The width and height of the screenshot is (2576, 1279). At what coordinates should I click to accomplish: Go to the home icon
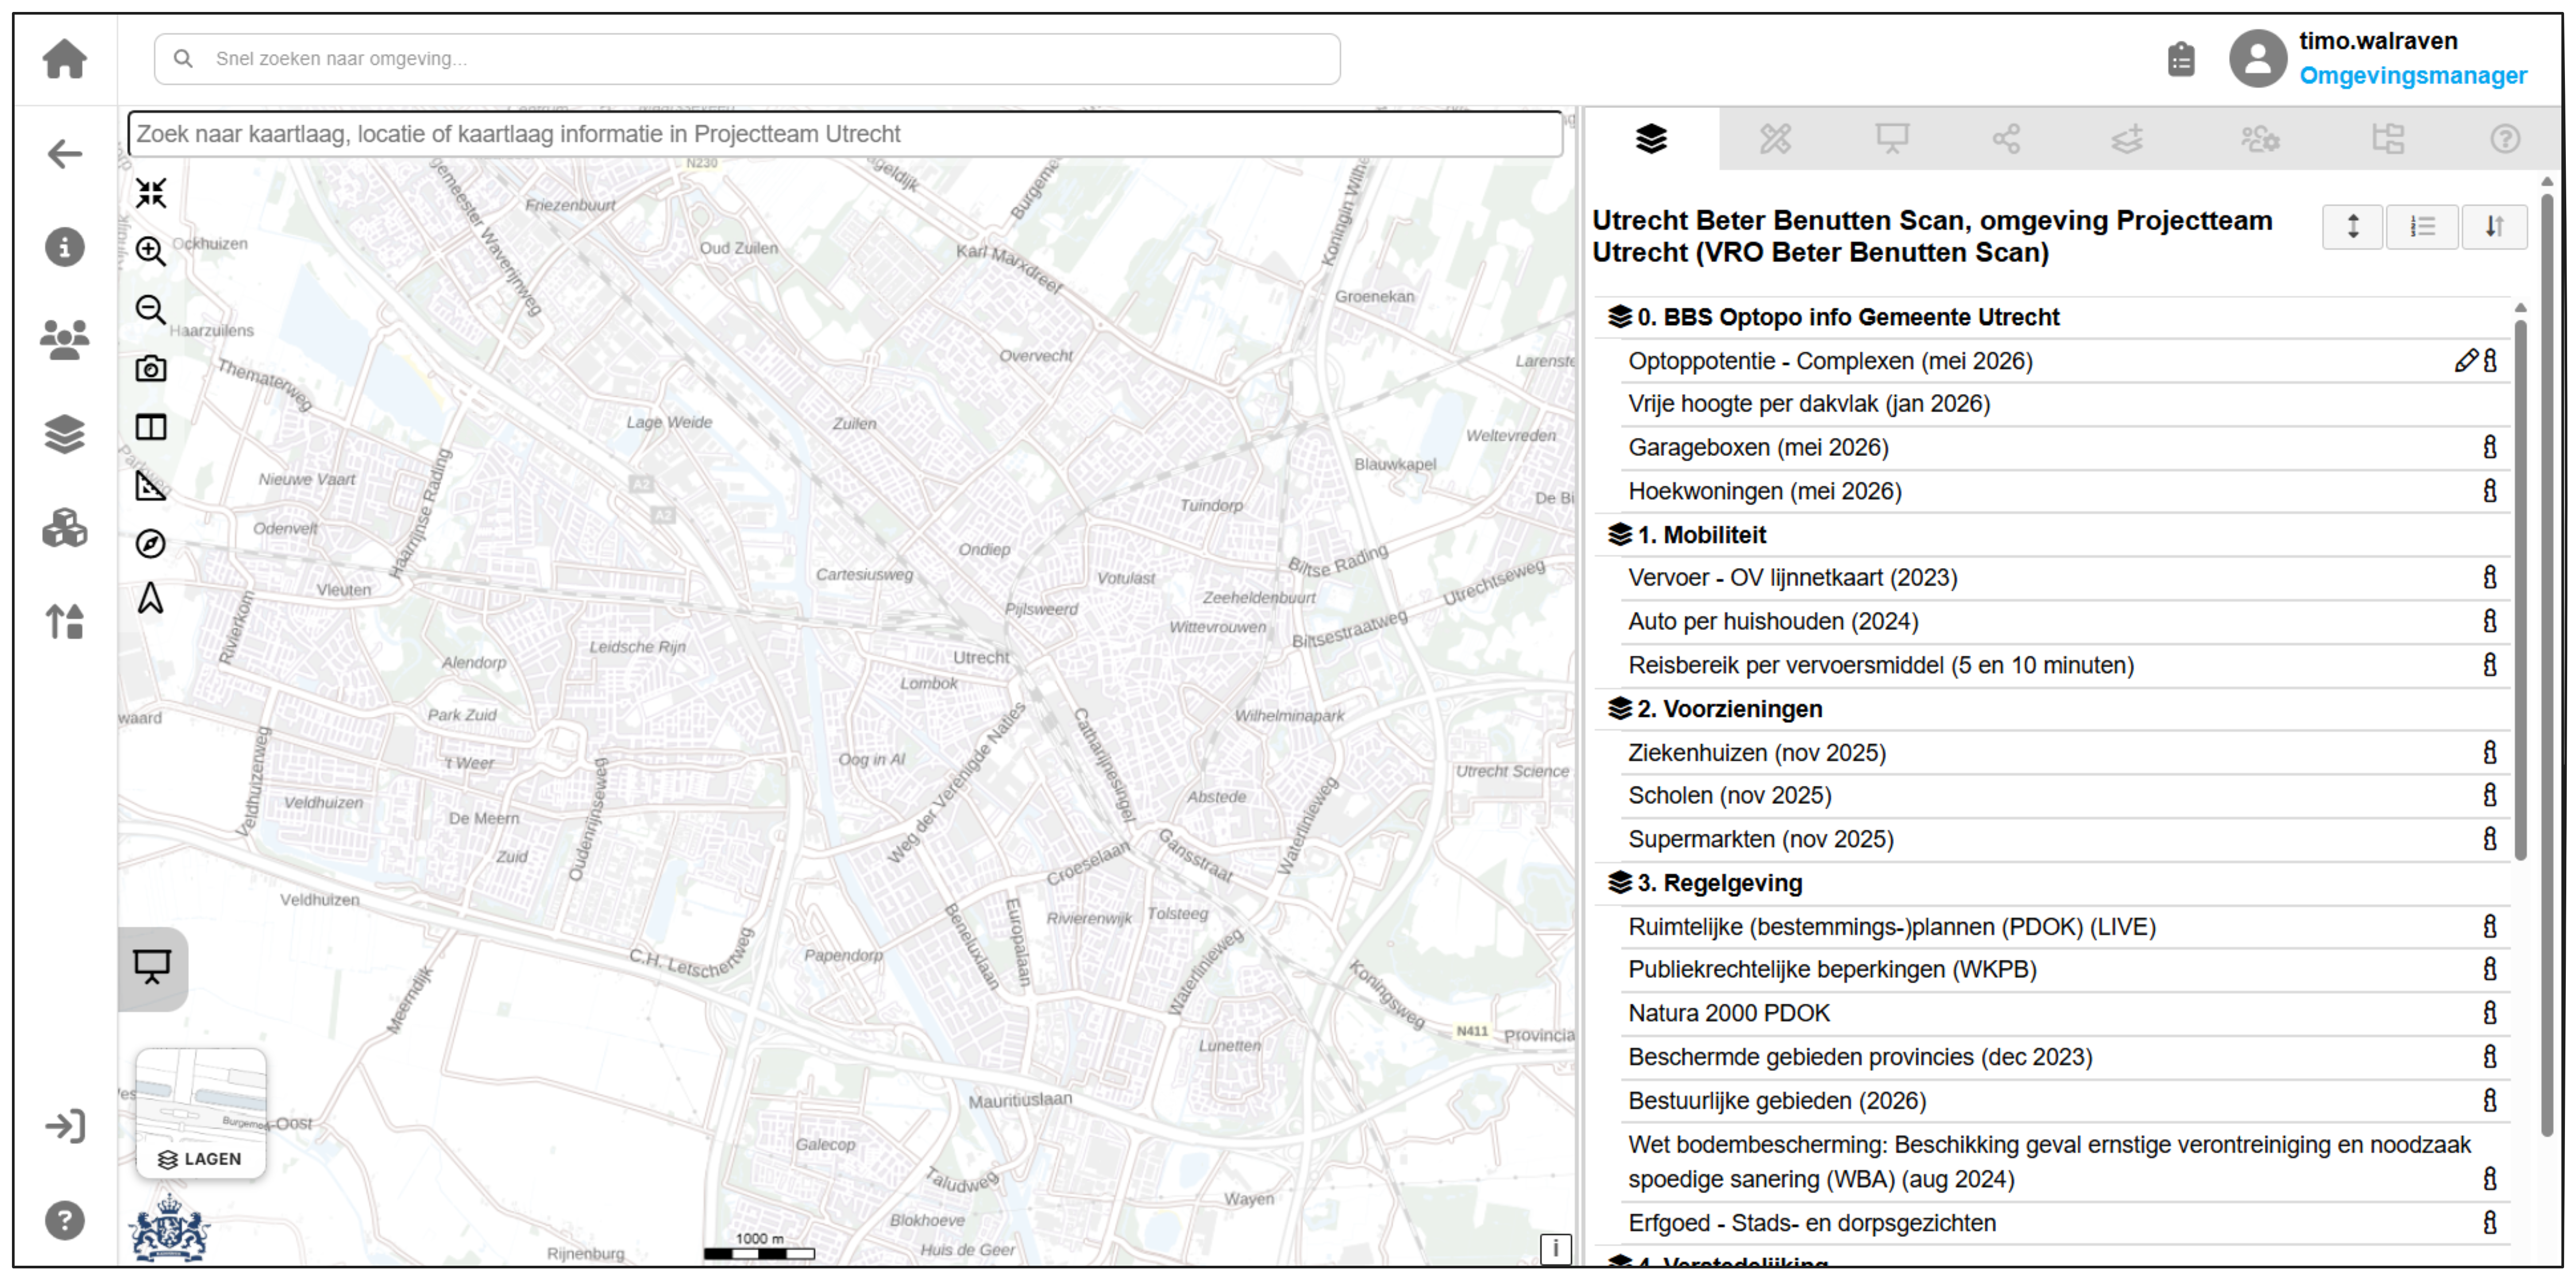coord(65,58)
